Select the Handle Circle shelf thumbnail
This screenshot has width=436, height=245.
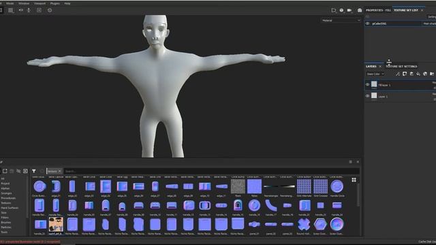(337, 186)
